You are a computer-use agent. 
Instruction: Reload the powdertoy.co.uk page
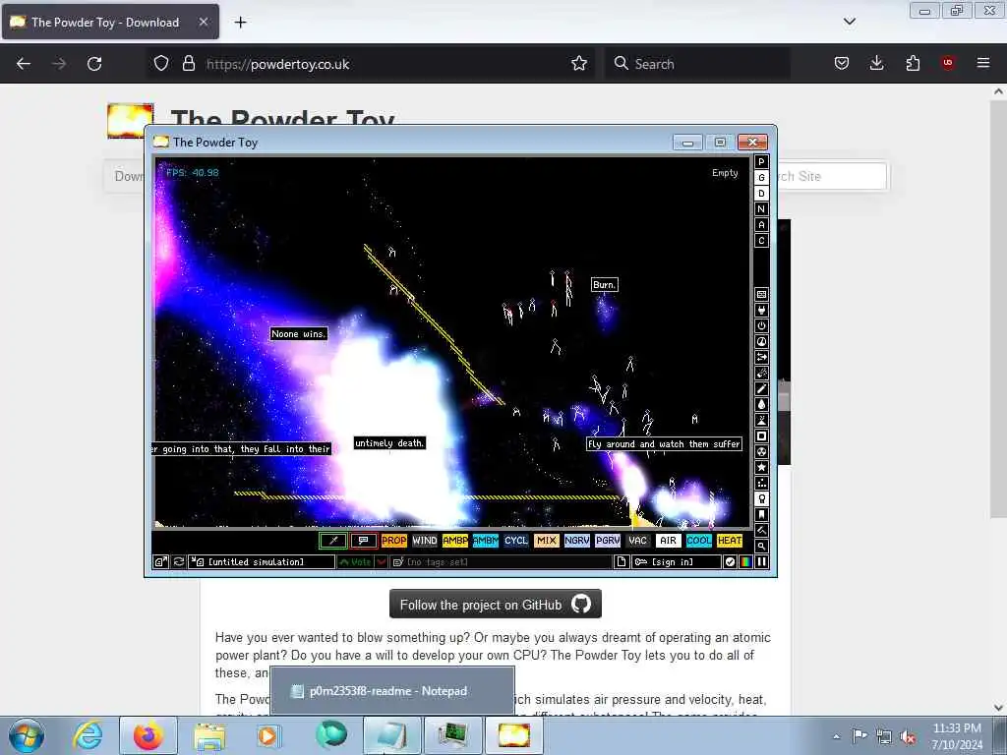(94, 64)
